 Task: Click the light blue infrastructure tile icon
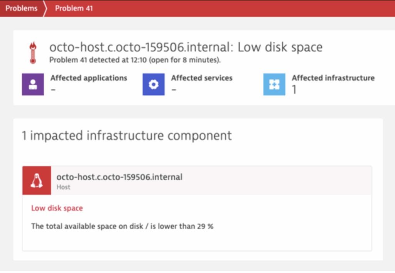274,84
